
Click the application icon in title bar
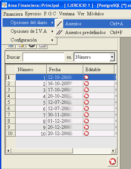4,5
